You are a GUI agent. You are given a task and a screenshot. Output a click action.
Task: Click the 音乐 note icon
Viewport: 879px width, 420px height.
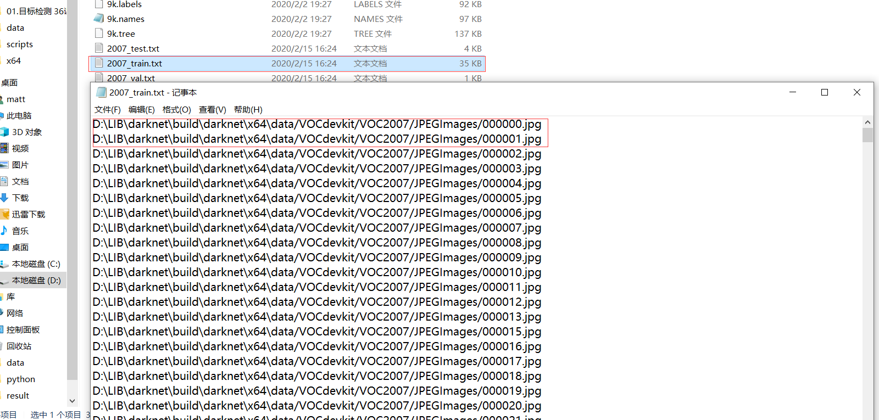click(x=4, y=231)
